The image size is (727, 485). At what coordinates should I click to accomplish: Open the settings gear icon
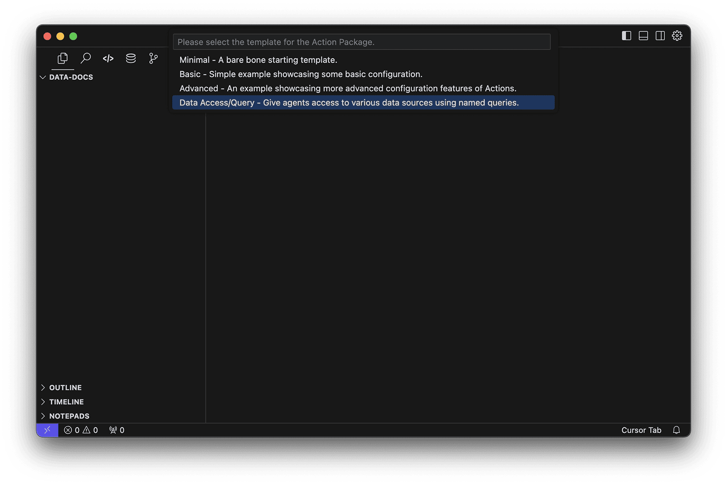[677, 36]
